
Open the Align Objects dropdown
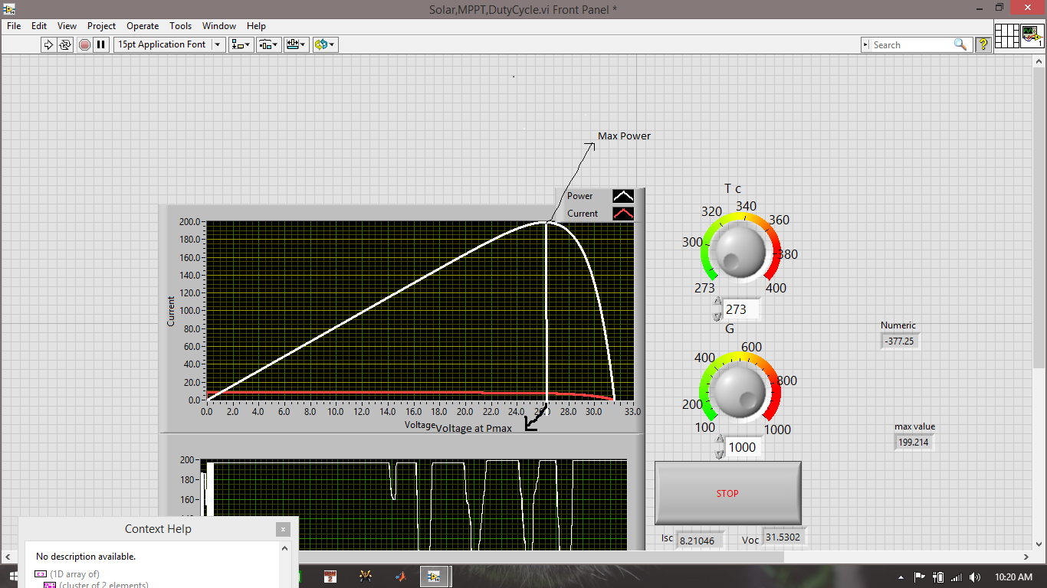pos(241,44)
